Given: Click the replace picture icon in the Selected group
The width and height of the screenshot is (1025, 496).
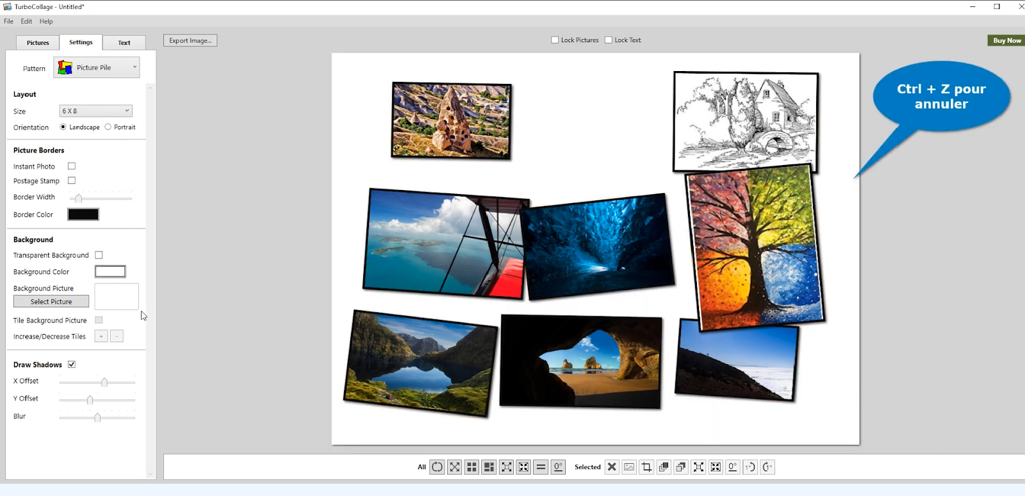Looking at the screenshot, I should pyautogui.click(x=629, y=467).
